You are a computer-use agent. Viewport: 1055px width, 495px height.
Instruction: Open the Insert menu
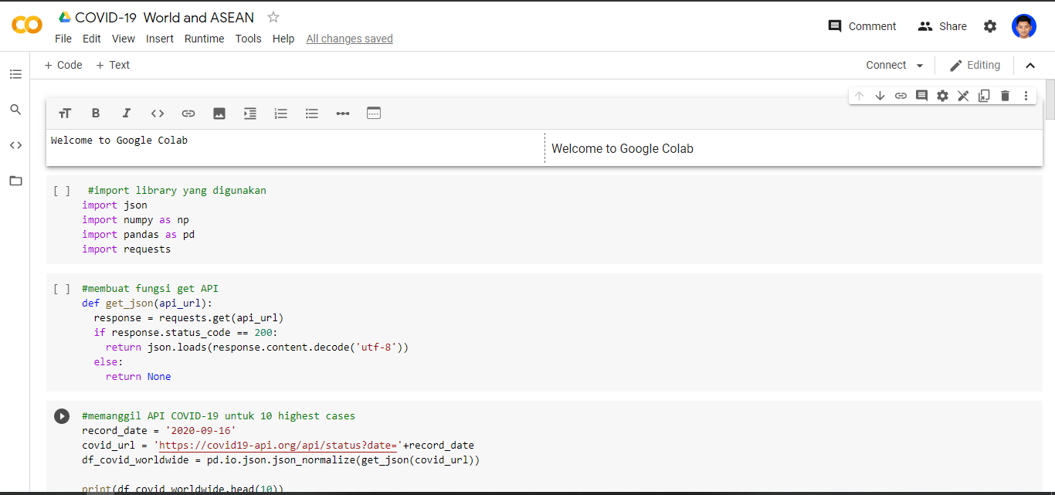click(x=160, y=39)
